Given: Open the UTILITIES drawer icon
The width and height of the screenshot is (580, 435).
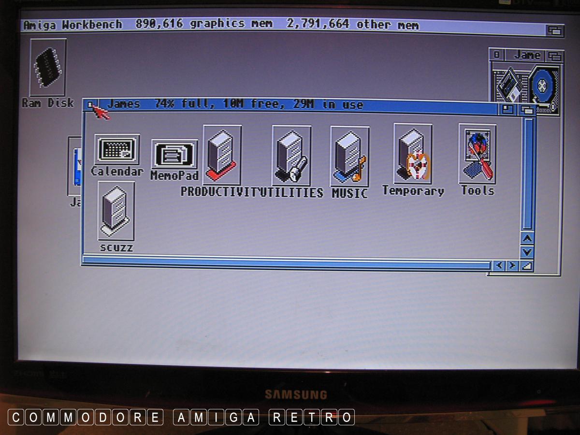Looking at the screenshot, I should coord(291,156).
